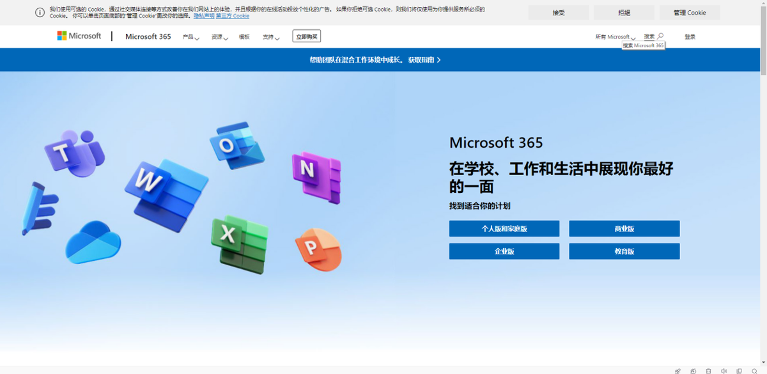
Task: Click the PowerPoint app icon
Action: point(318,249)
